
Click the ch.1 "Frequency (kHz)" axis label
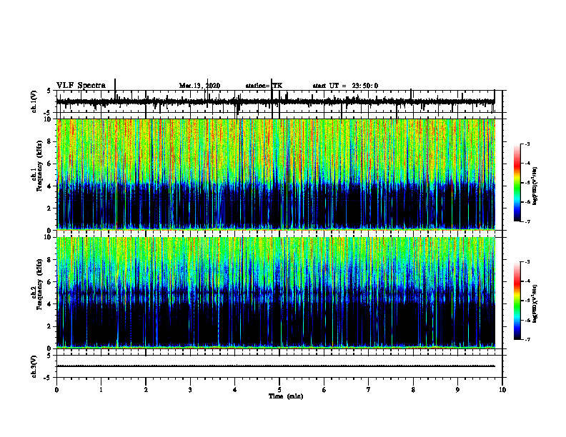coord(39,166)
